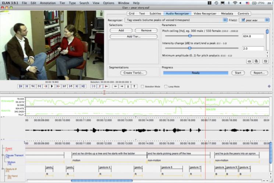Jump to the beginning of media
This screenshot has height=183, width=274.
(21, 86)
